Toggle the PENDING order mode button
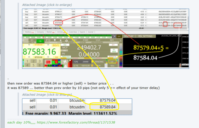Image resolution: width=199 pixels, height=128 pixels. pos(99,62)
